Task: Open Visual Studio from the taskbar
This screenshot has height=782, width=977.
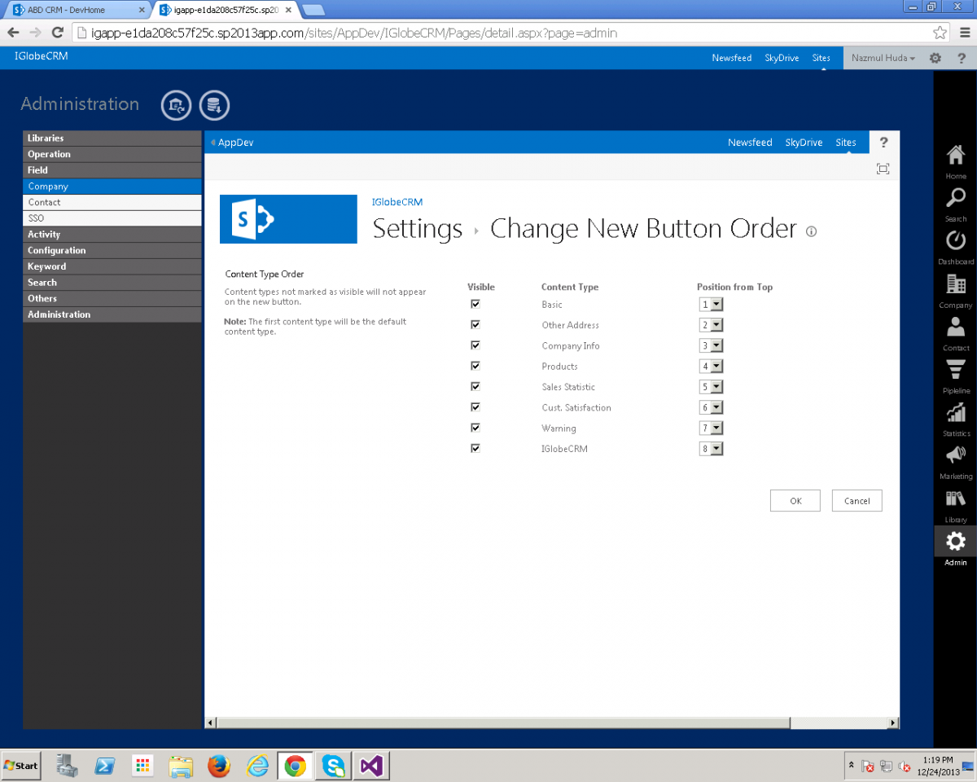Action: point(371,766)
